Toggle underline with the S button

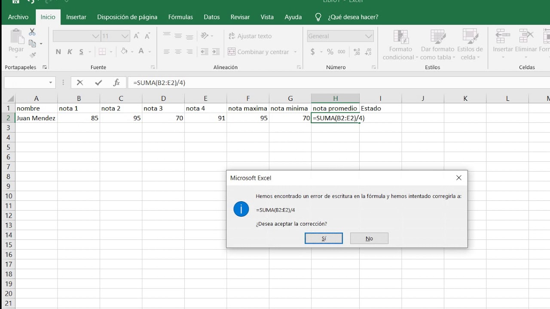(81, 52)
